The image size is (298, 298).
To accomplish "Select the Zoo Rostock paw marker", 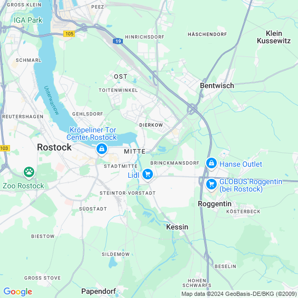I will coord(29,172).
